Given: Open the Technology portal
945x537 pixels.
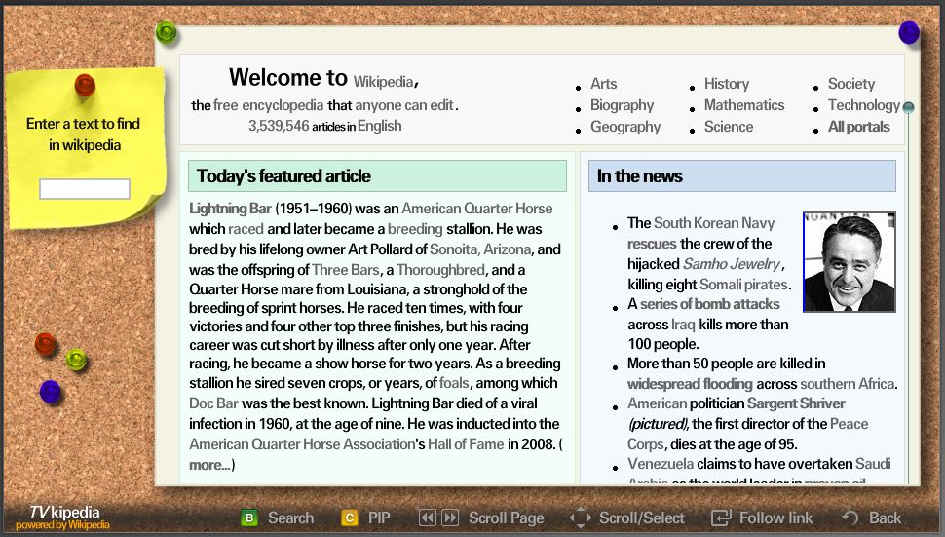Looking at the screenshot, I should pos(863,105).
